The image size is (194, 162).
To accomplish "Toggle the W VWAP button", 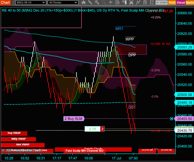I will [x=161, y=2].
